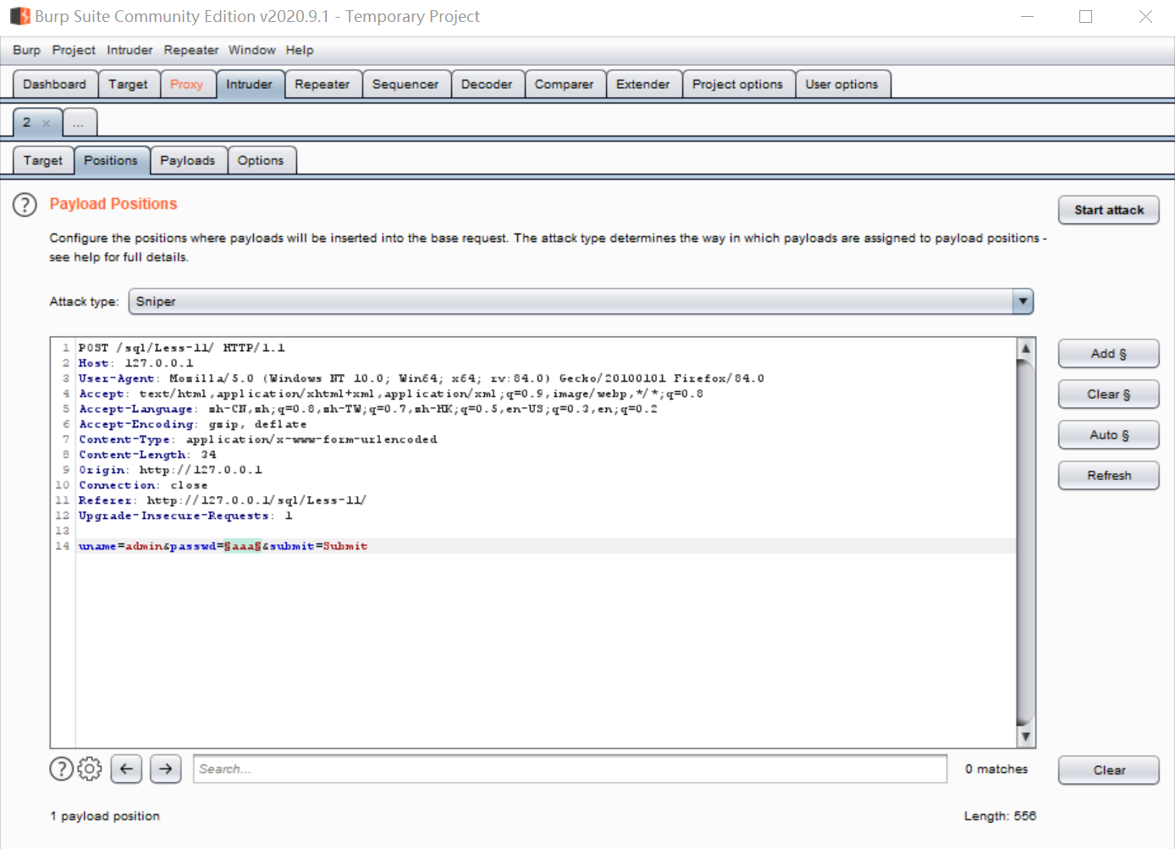
Task: Go to next search match arrow
Action: click(166, 769)
